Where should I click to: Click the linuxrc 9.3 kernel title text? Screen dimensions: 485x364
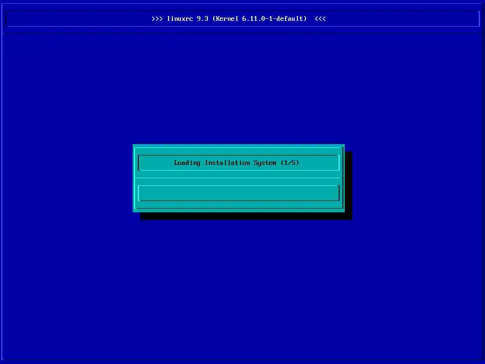[239, 18]
